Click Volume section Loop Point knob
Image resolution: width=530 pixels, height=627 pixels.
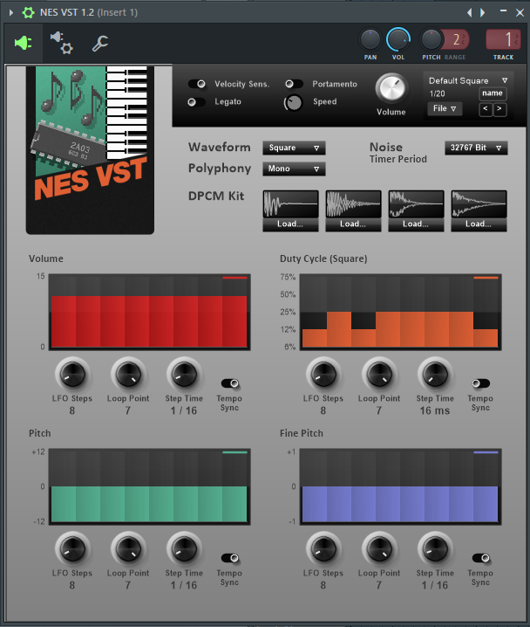tap(128, 375)
